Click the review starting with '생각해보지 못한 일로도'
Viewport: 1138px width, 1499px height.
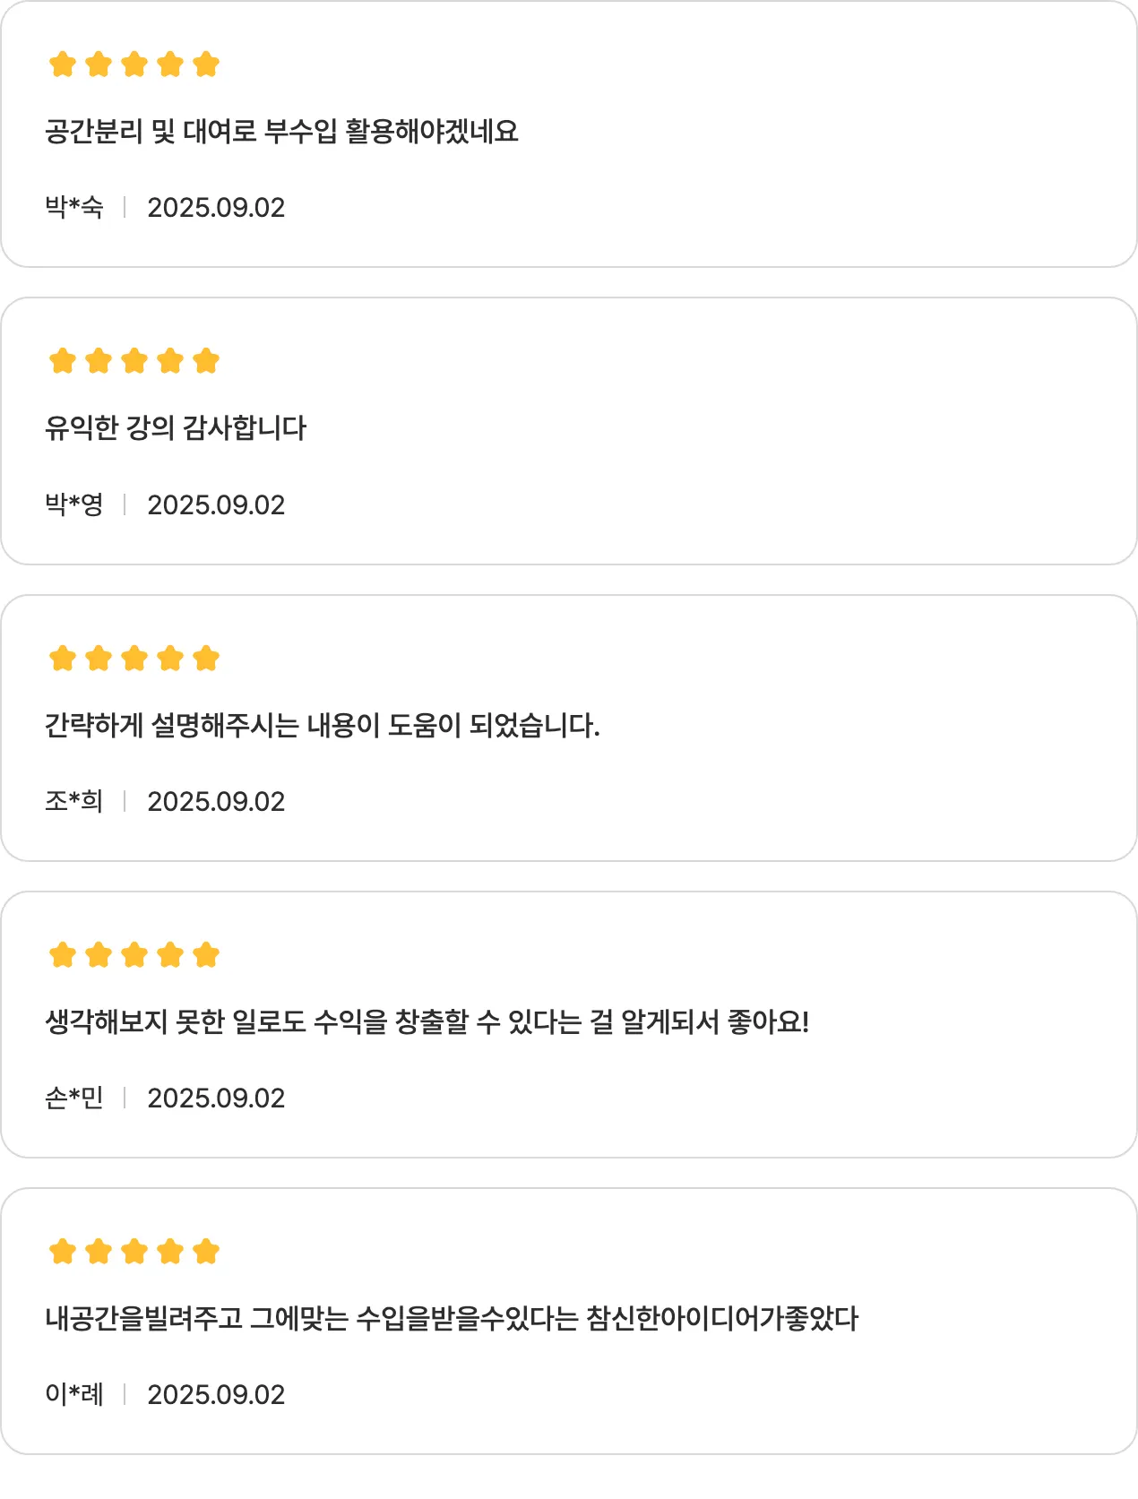click(x=427, y=1021)
